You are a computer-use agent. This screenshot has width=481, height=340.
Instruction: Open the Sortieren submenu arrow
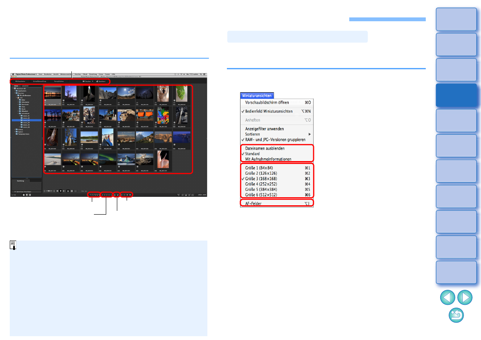(x=309, y=134)
